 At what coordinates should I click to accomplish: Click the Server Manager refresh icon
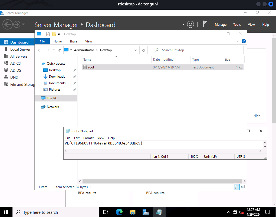(x=190, y=24)
